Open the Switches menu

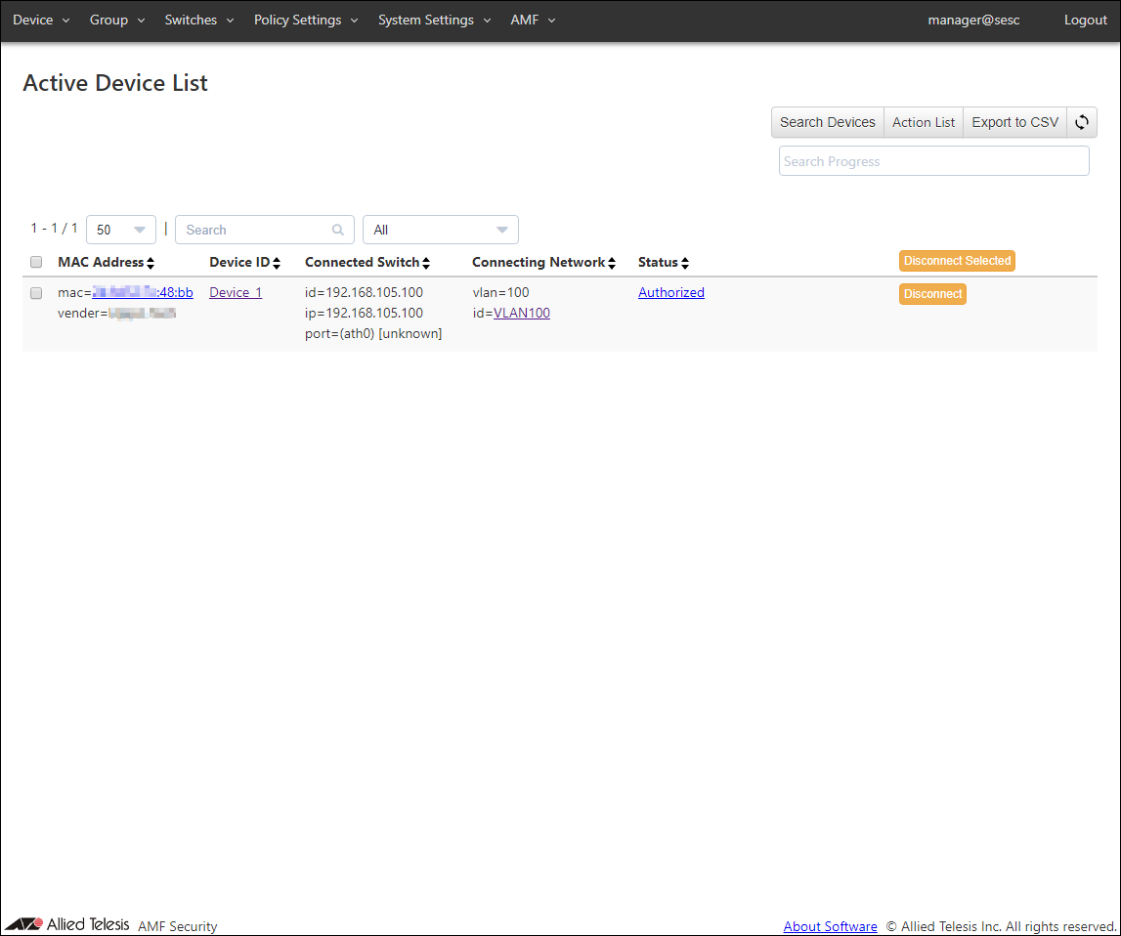pos(198,20)
